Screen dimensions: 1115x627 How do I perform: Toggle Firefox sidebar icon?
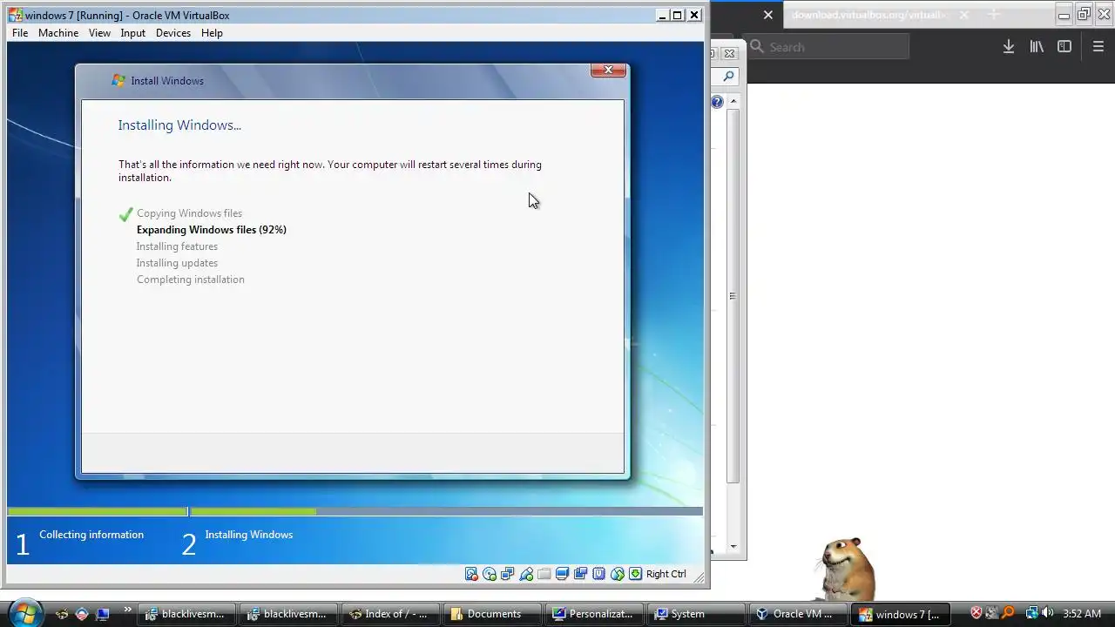pos(1064,47)
